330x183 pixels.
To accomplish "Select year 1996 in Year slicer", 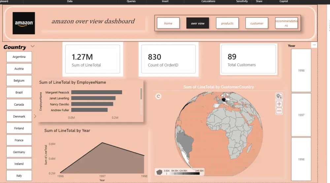I will pos(301,70).
